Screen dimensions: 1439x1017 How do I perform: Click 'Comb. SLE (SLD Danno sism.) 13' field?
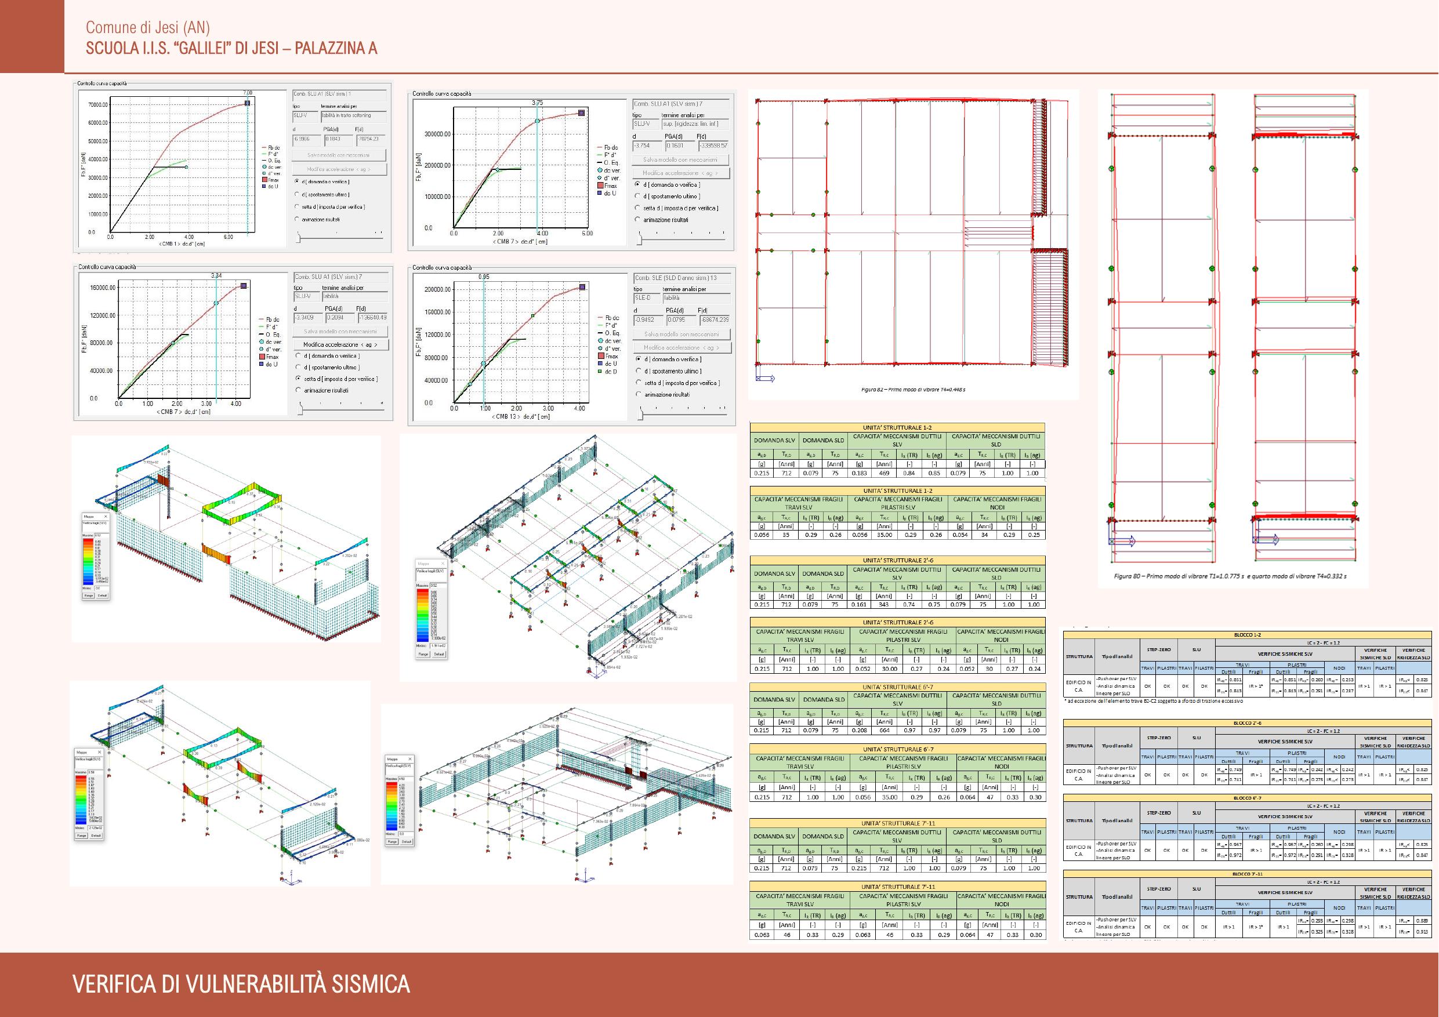pyautogui.click(x=682, y=278)
